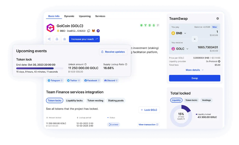Open the Facebook link
The image size is (239, 145).
point(92,81)
